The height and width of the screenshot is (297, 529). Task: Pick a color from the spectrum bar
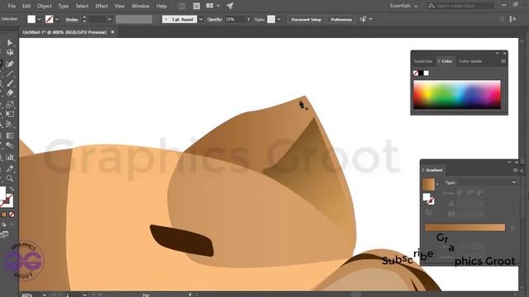(457, 95)
